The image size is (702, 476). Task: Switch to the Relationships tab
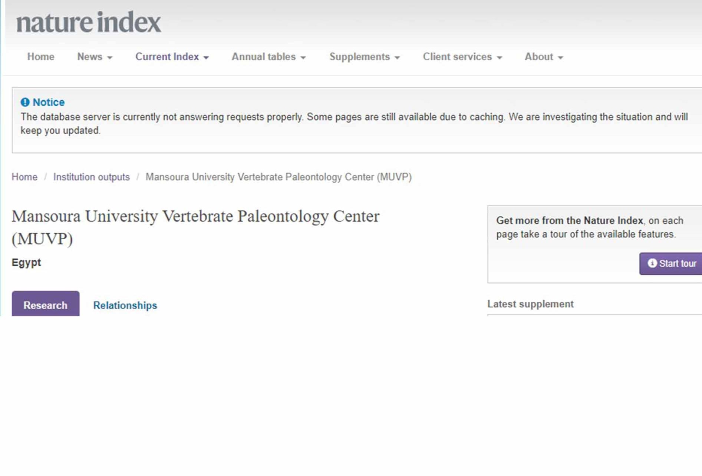pos(125,305)
